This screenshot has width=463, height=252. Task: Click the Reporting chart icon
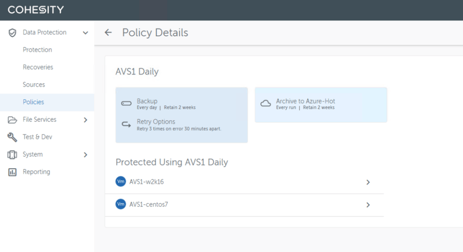pos(13,172)
